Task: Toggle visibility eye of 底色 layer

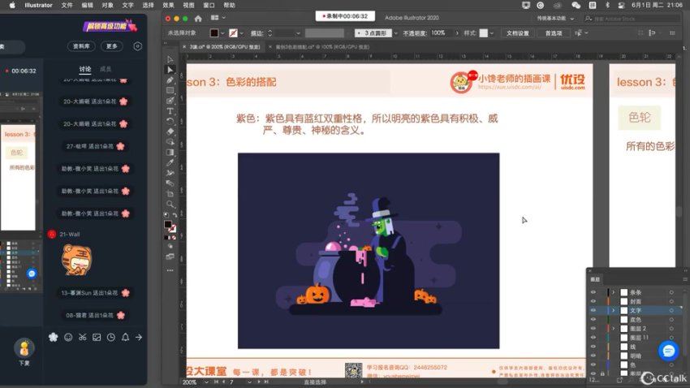Action: (593, 319)
